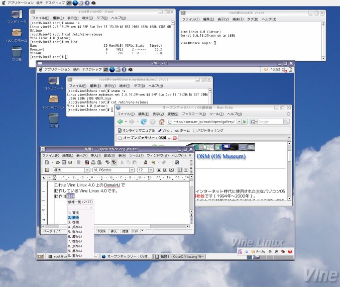Open バグトラッキング bookmark
Image resolution: width=340 pixels, height=287 pixels.
click(208, 130)
